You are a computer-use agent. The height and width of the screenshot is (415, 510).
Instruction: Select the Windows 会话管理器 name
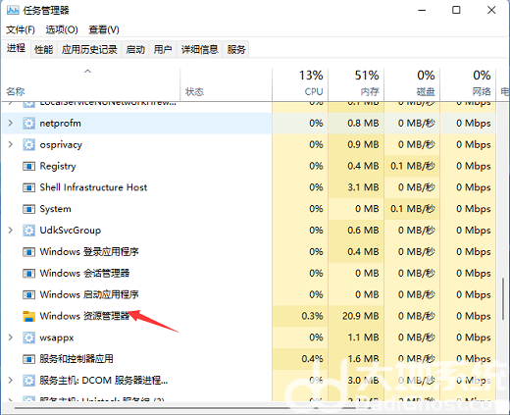click(x=84, y=273)
